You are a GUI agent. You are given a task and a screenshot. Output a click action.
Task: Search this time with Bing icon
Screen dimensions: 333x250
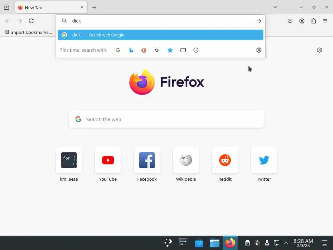tap(131, 50)
